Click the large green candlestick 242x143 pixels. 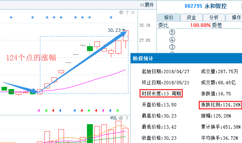(x=90, y=48)
